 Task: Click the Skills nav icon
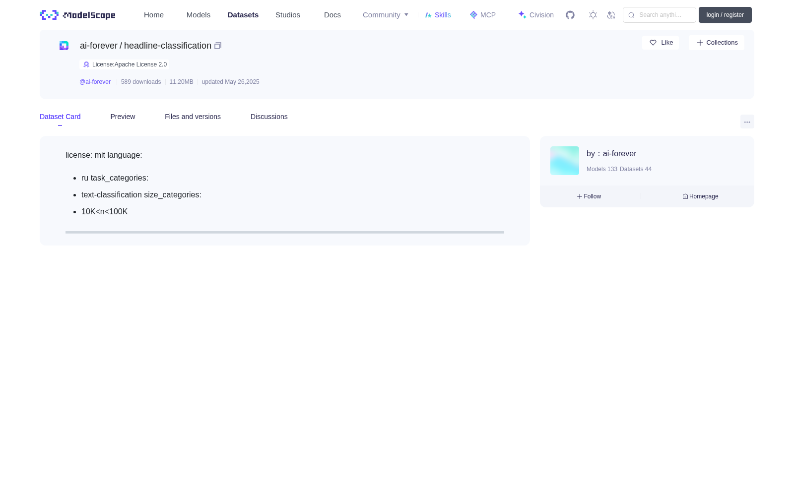click(428, 15)
